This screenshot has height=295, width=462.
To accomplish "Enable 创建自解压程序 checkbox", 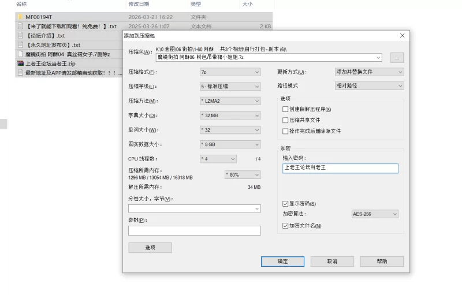I will [285, 109].
